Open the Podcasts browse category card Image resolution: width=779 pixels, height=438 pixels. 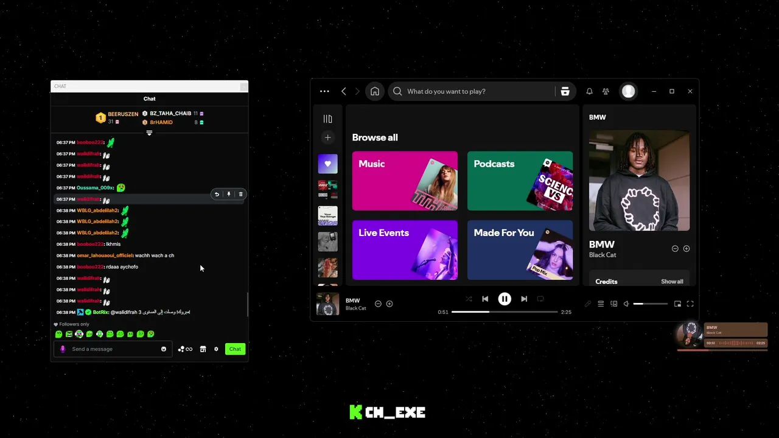click(x=520, y=181)
